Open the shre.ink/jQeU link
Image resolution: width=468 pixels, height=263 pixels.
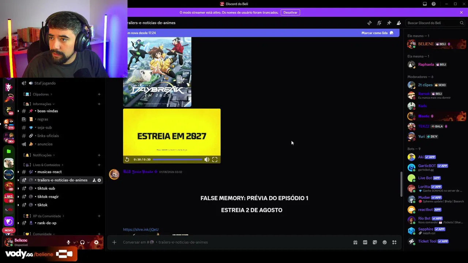point(141,229)
